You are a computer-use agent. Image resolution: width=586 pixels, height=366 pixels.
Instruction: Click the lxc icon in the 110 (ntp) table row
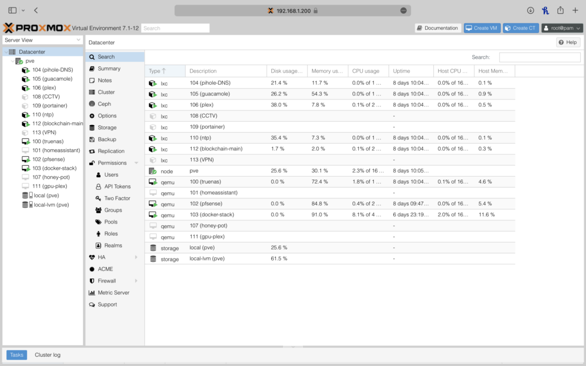153,138
